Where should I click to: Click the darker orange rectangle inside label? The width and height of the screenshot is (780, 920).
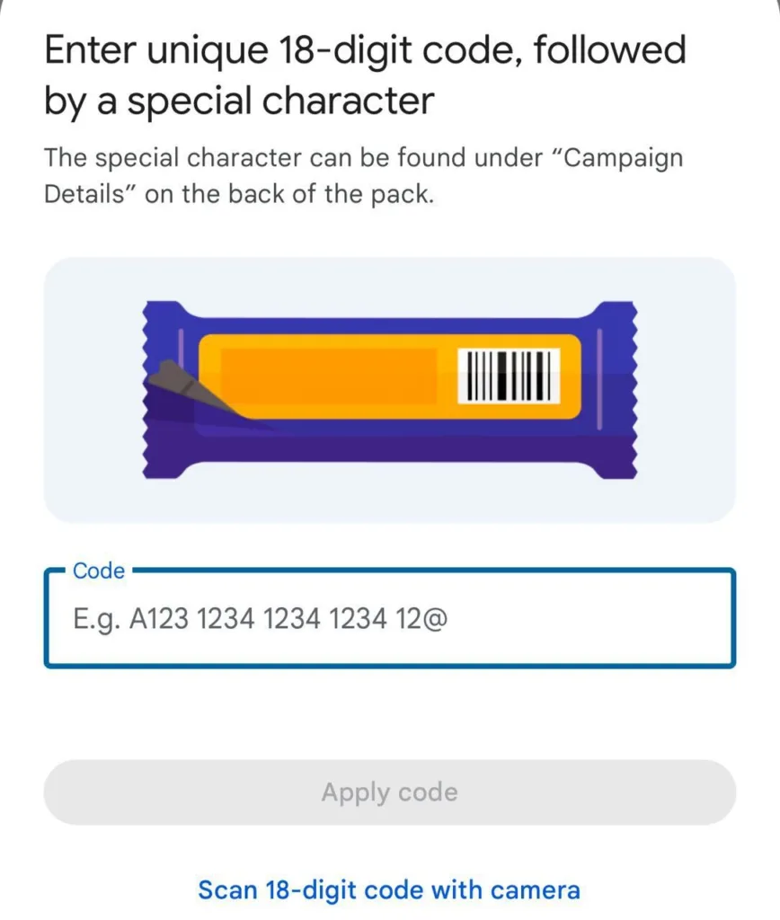[x=328, y=376]
